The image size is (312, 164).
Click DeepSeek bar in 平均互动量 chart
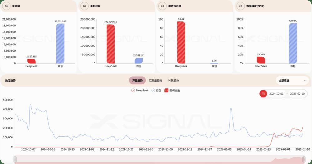click(181, 43)
